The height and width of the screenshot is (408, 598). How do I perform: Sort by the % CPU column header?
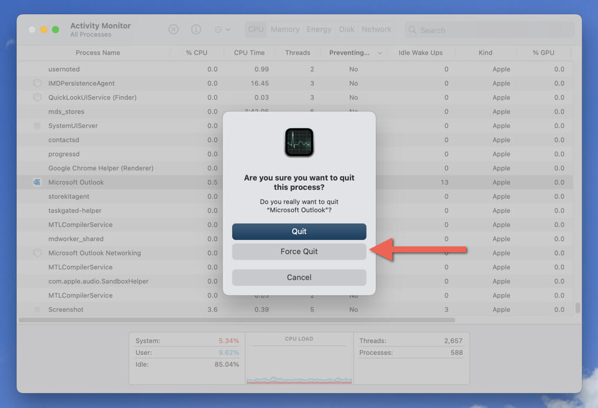(196, 52)
